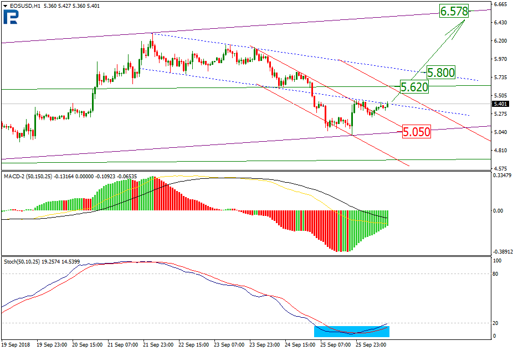Select the 5.800 green price label

click(440, 73)
